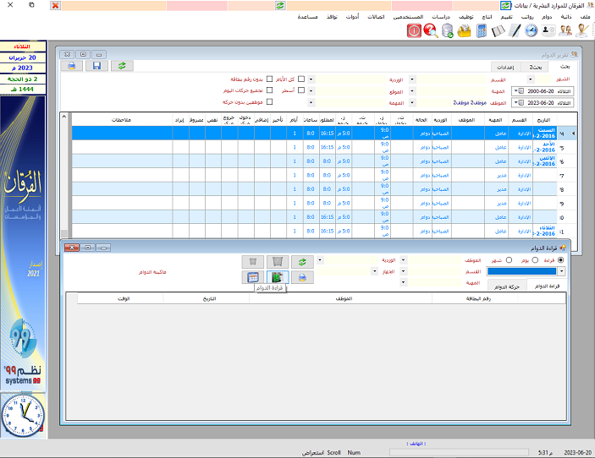This screenshot has height=458, width=595.
Task: Click the green refresh icon in report window
Action: (123, 65)
